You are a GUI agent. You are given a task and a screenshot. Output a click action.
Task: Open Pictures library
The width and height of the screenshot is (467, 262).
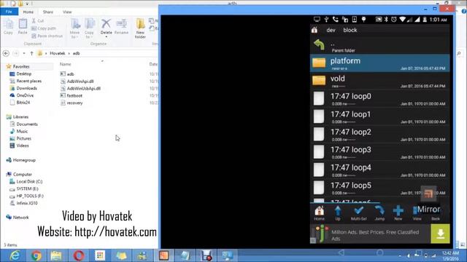pos(20,138)
